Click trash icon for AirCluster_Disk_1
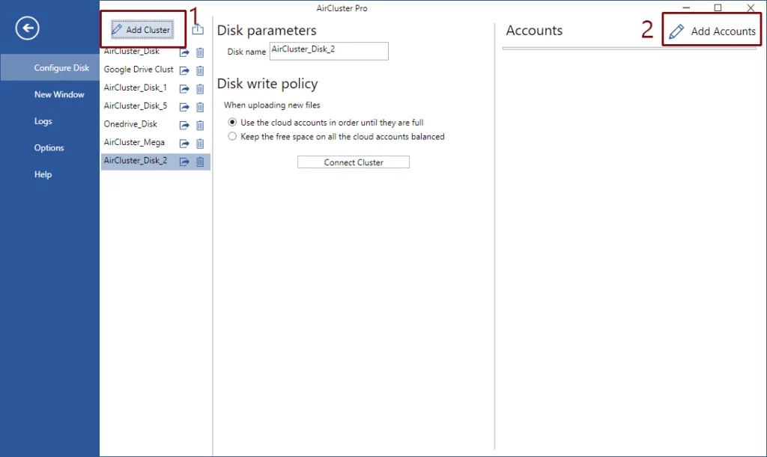Viewport: 767px width, 457px height. (200, 88)
